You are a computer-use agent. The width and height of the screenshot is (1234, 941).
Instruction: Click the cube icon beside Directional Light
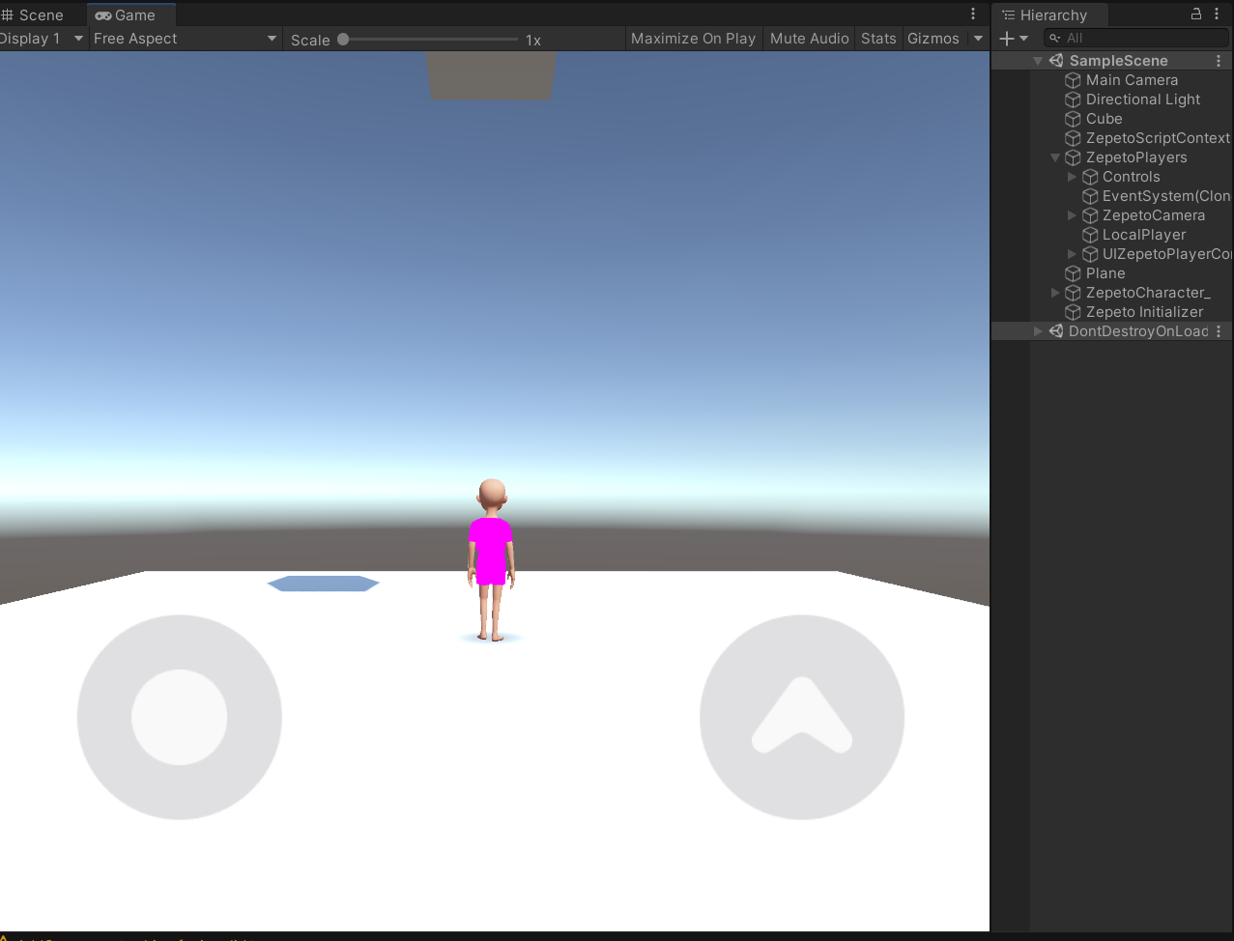1072,100
